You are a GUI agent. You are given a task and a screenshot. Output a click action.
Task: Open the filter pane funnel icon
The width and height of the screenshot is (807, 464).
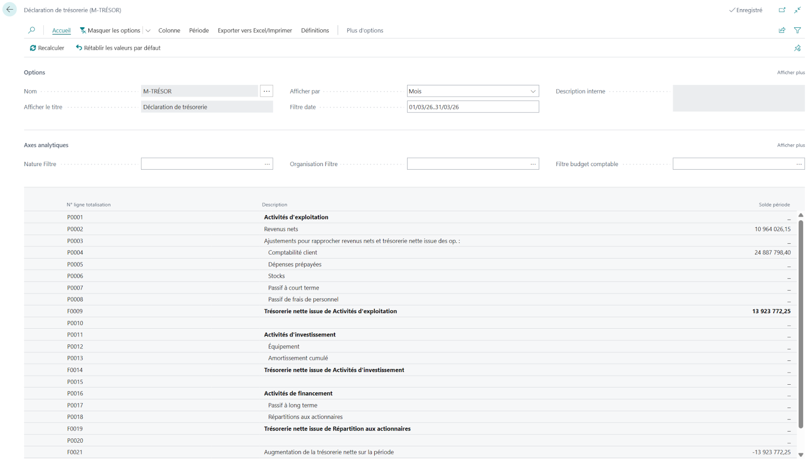(x=797, y=30)
